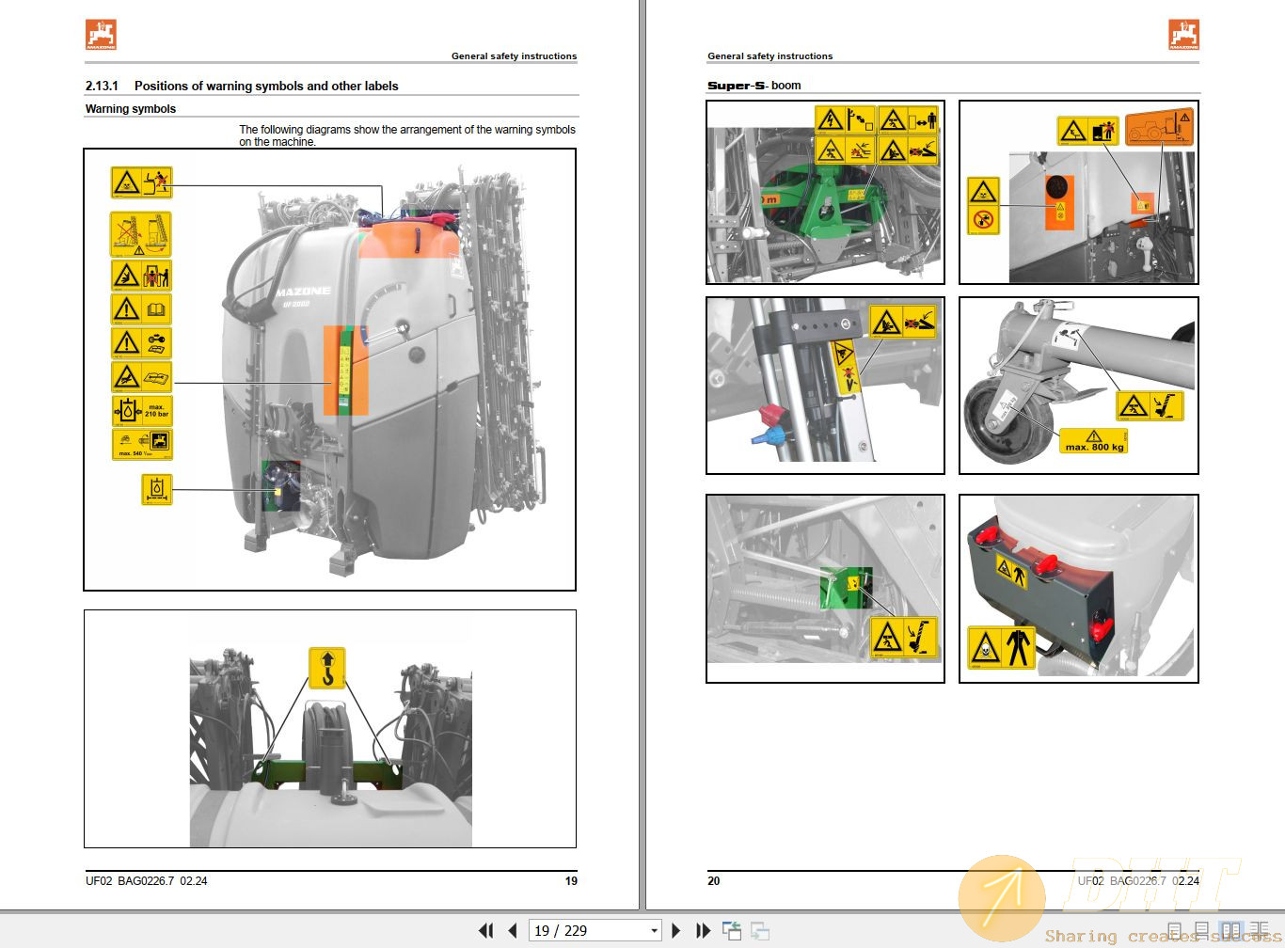Click the read-manual warning symbol
Viewport: 1285px width, 948px height.
point(142,309)
